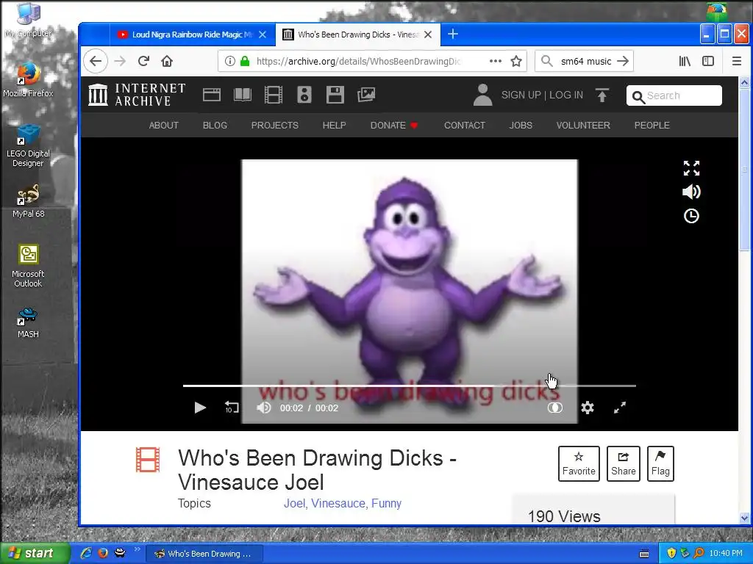Click the clock playback speed icon
The image size is (753, 564).
(691, 216)
